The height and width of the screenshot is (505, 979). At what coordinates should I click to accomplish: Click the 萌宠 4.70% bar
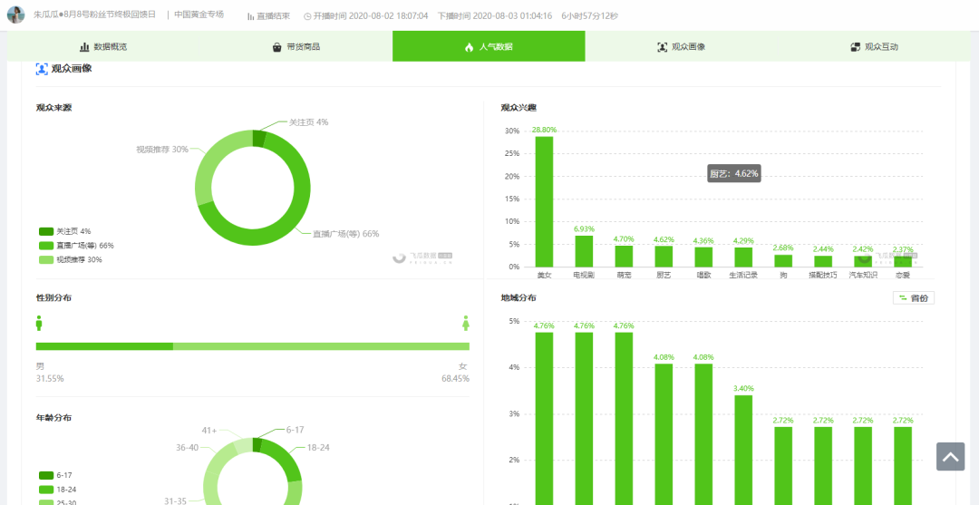(x=624, y=256)
